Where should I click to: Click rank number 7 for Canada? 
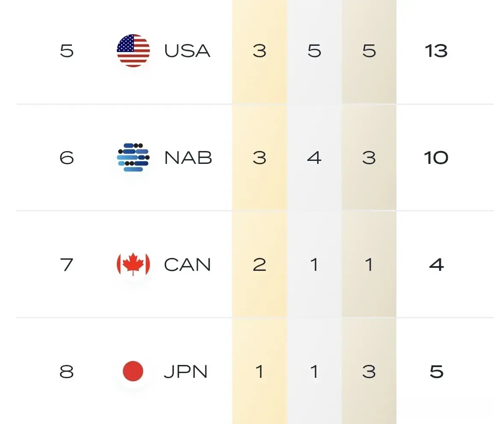tap(67, 265)
